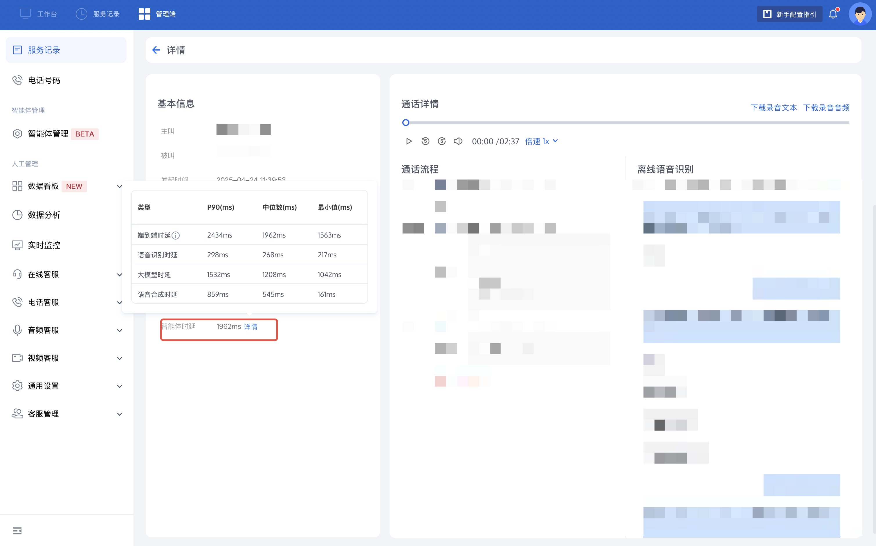Click the back arrow beside 详情
876x546 pixels.
pyautogui.click(x=156, y=50)
